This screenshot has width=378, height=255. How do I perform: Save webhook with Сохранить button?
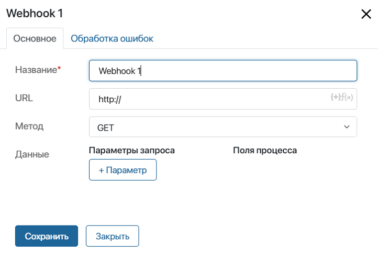47,236
